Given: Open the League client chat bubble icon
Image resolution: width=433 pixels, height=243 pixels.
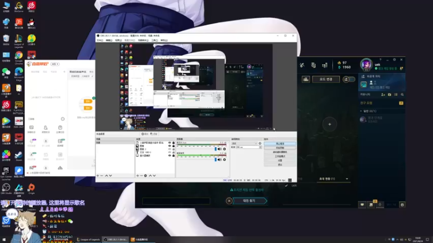Looking at the screenshot, I should [362, 205].
